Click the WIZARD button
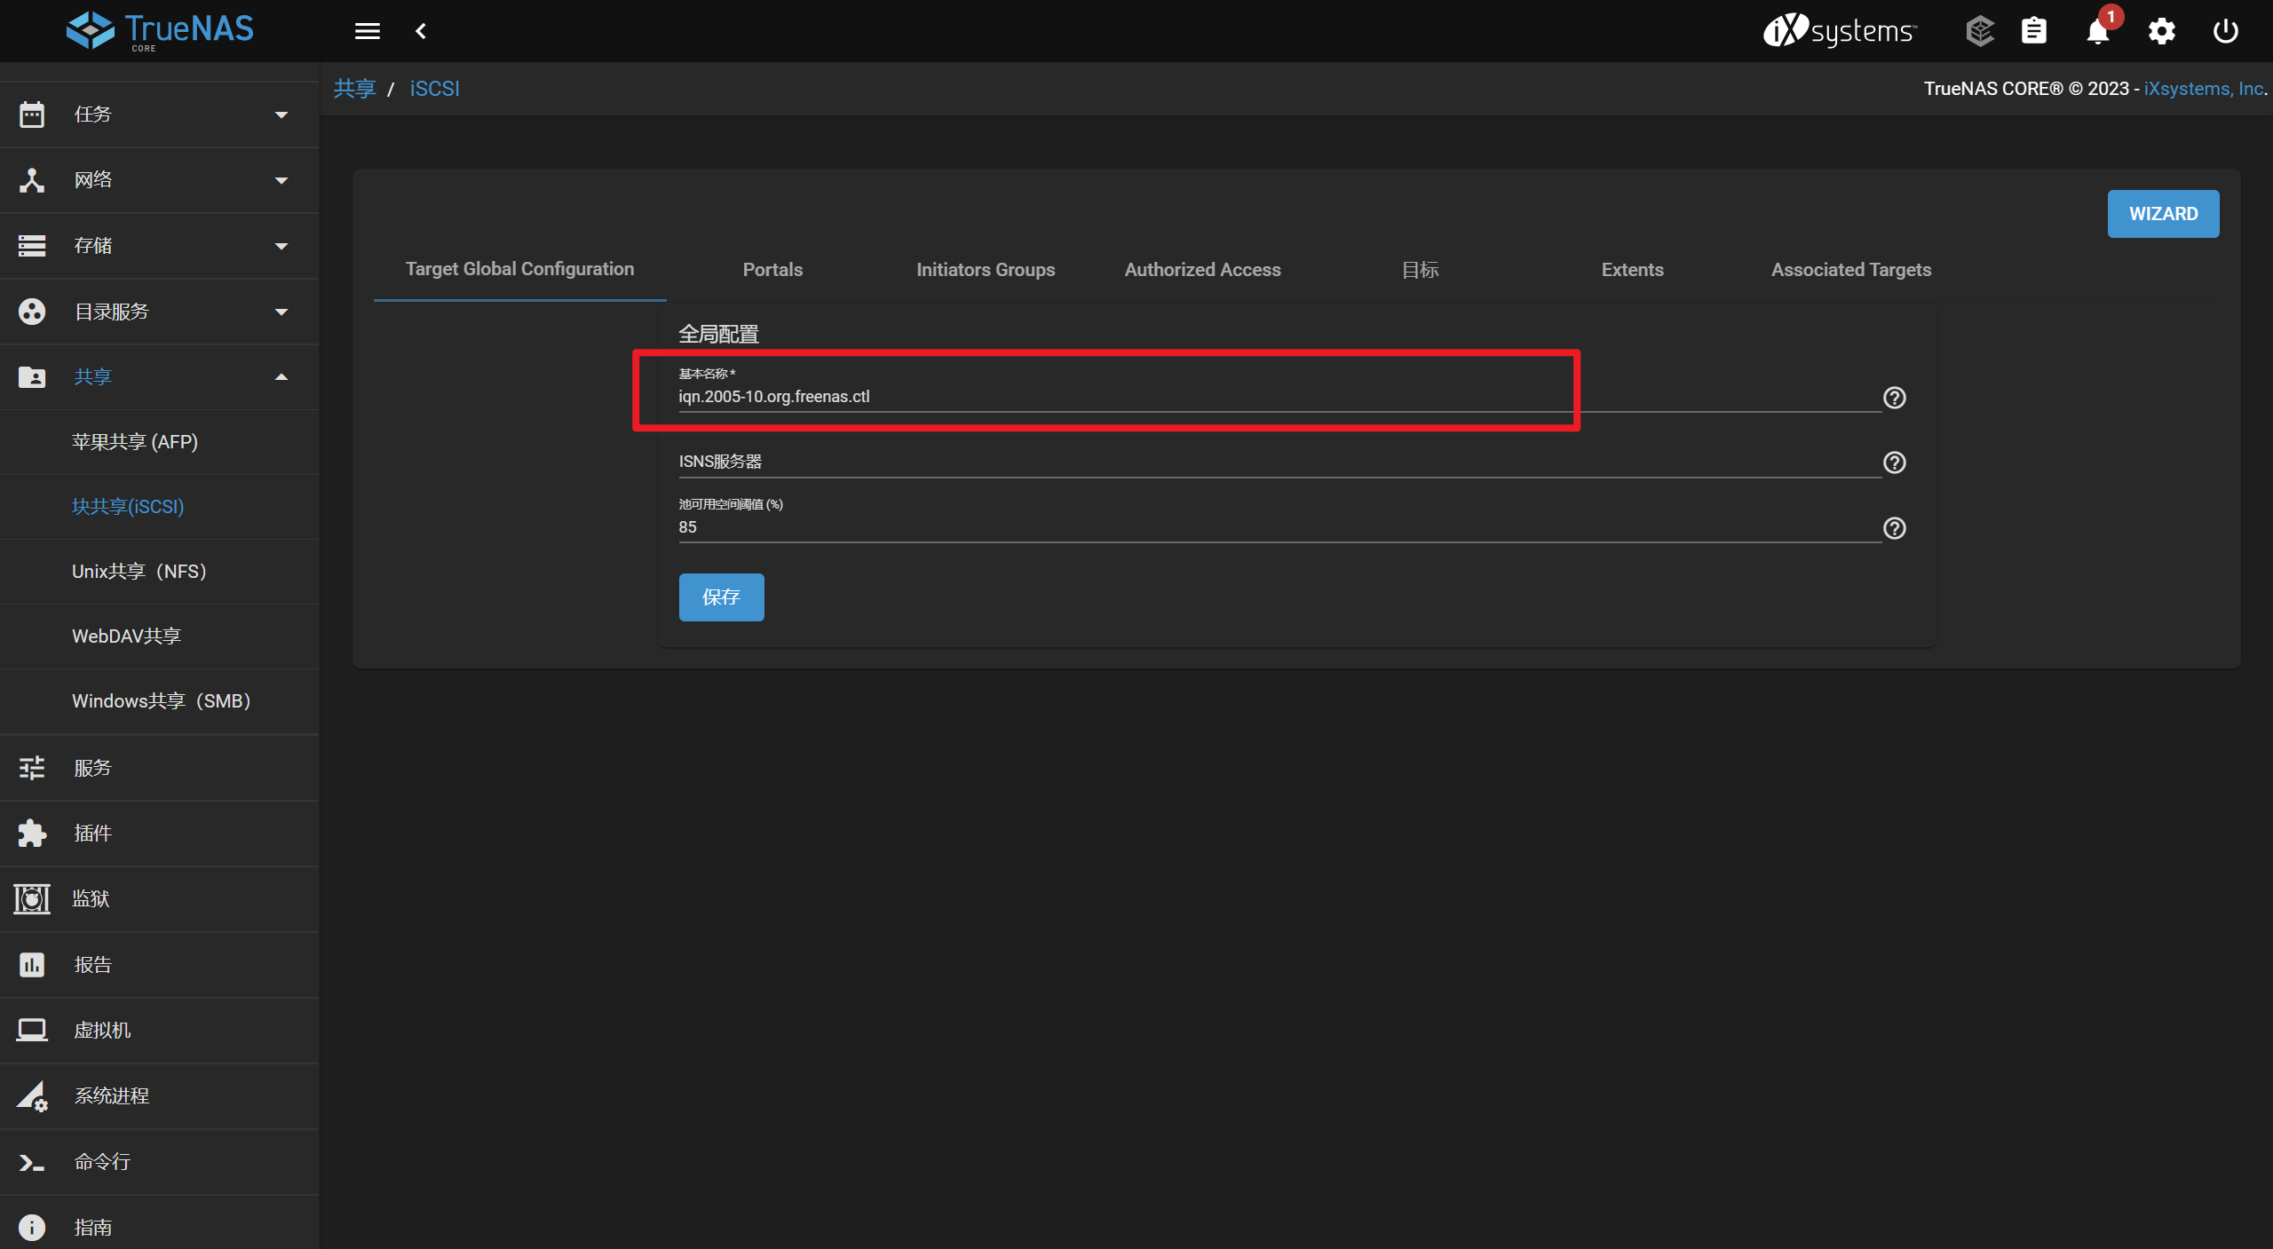 [2163, 214]
